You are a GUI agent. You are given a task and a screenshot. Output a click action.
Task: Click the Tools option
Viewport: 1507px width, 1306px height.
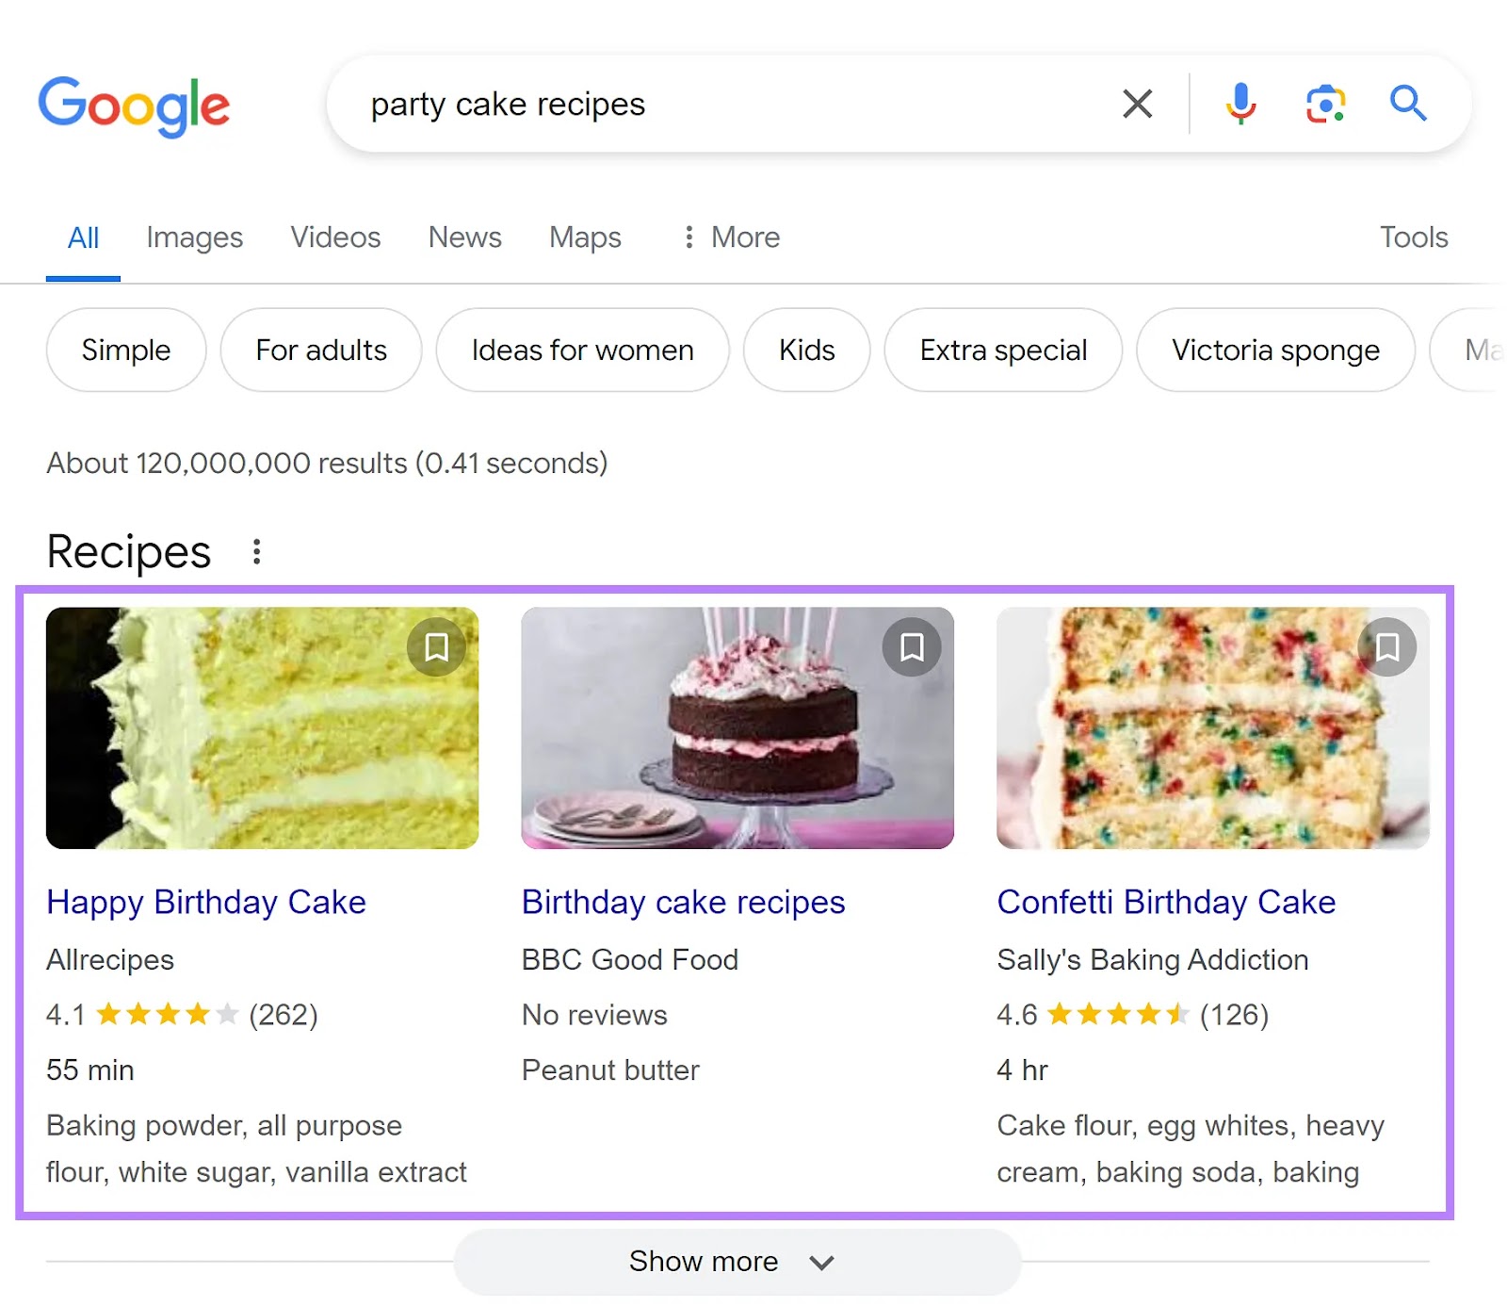pyautogui.click(x=1413, y=237)
